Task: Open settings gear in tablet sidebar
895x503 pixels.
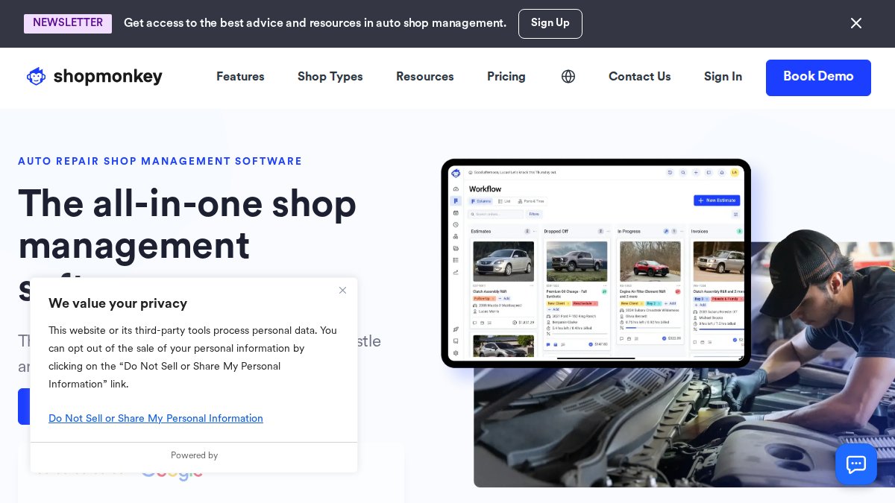Action: (456, 353)
